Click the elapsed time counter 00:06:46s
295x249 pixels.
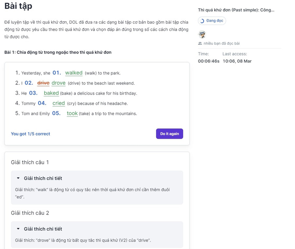coord(208,61)
